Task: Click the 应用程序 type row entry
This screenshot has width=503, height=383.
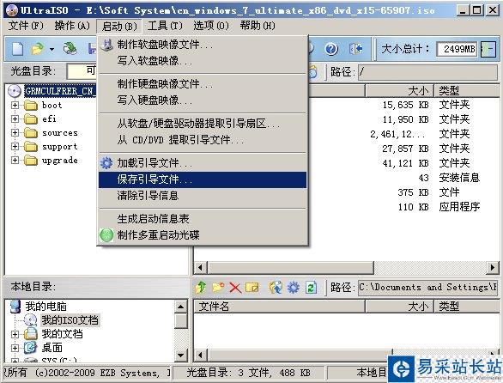Action: (459, 207)
